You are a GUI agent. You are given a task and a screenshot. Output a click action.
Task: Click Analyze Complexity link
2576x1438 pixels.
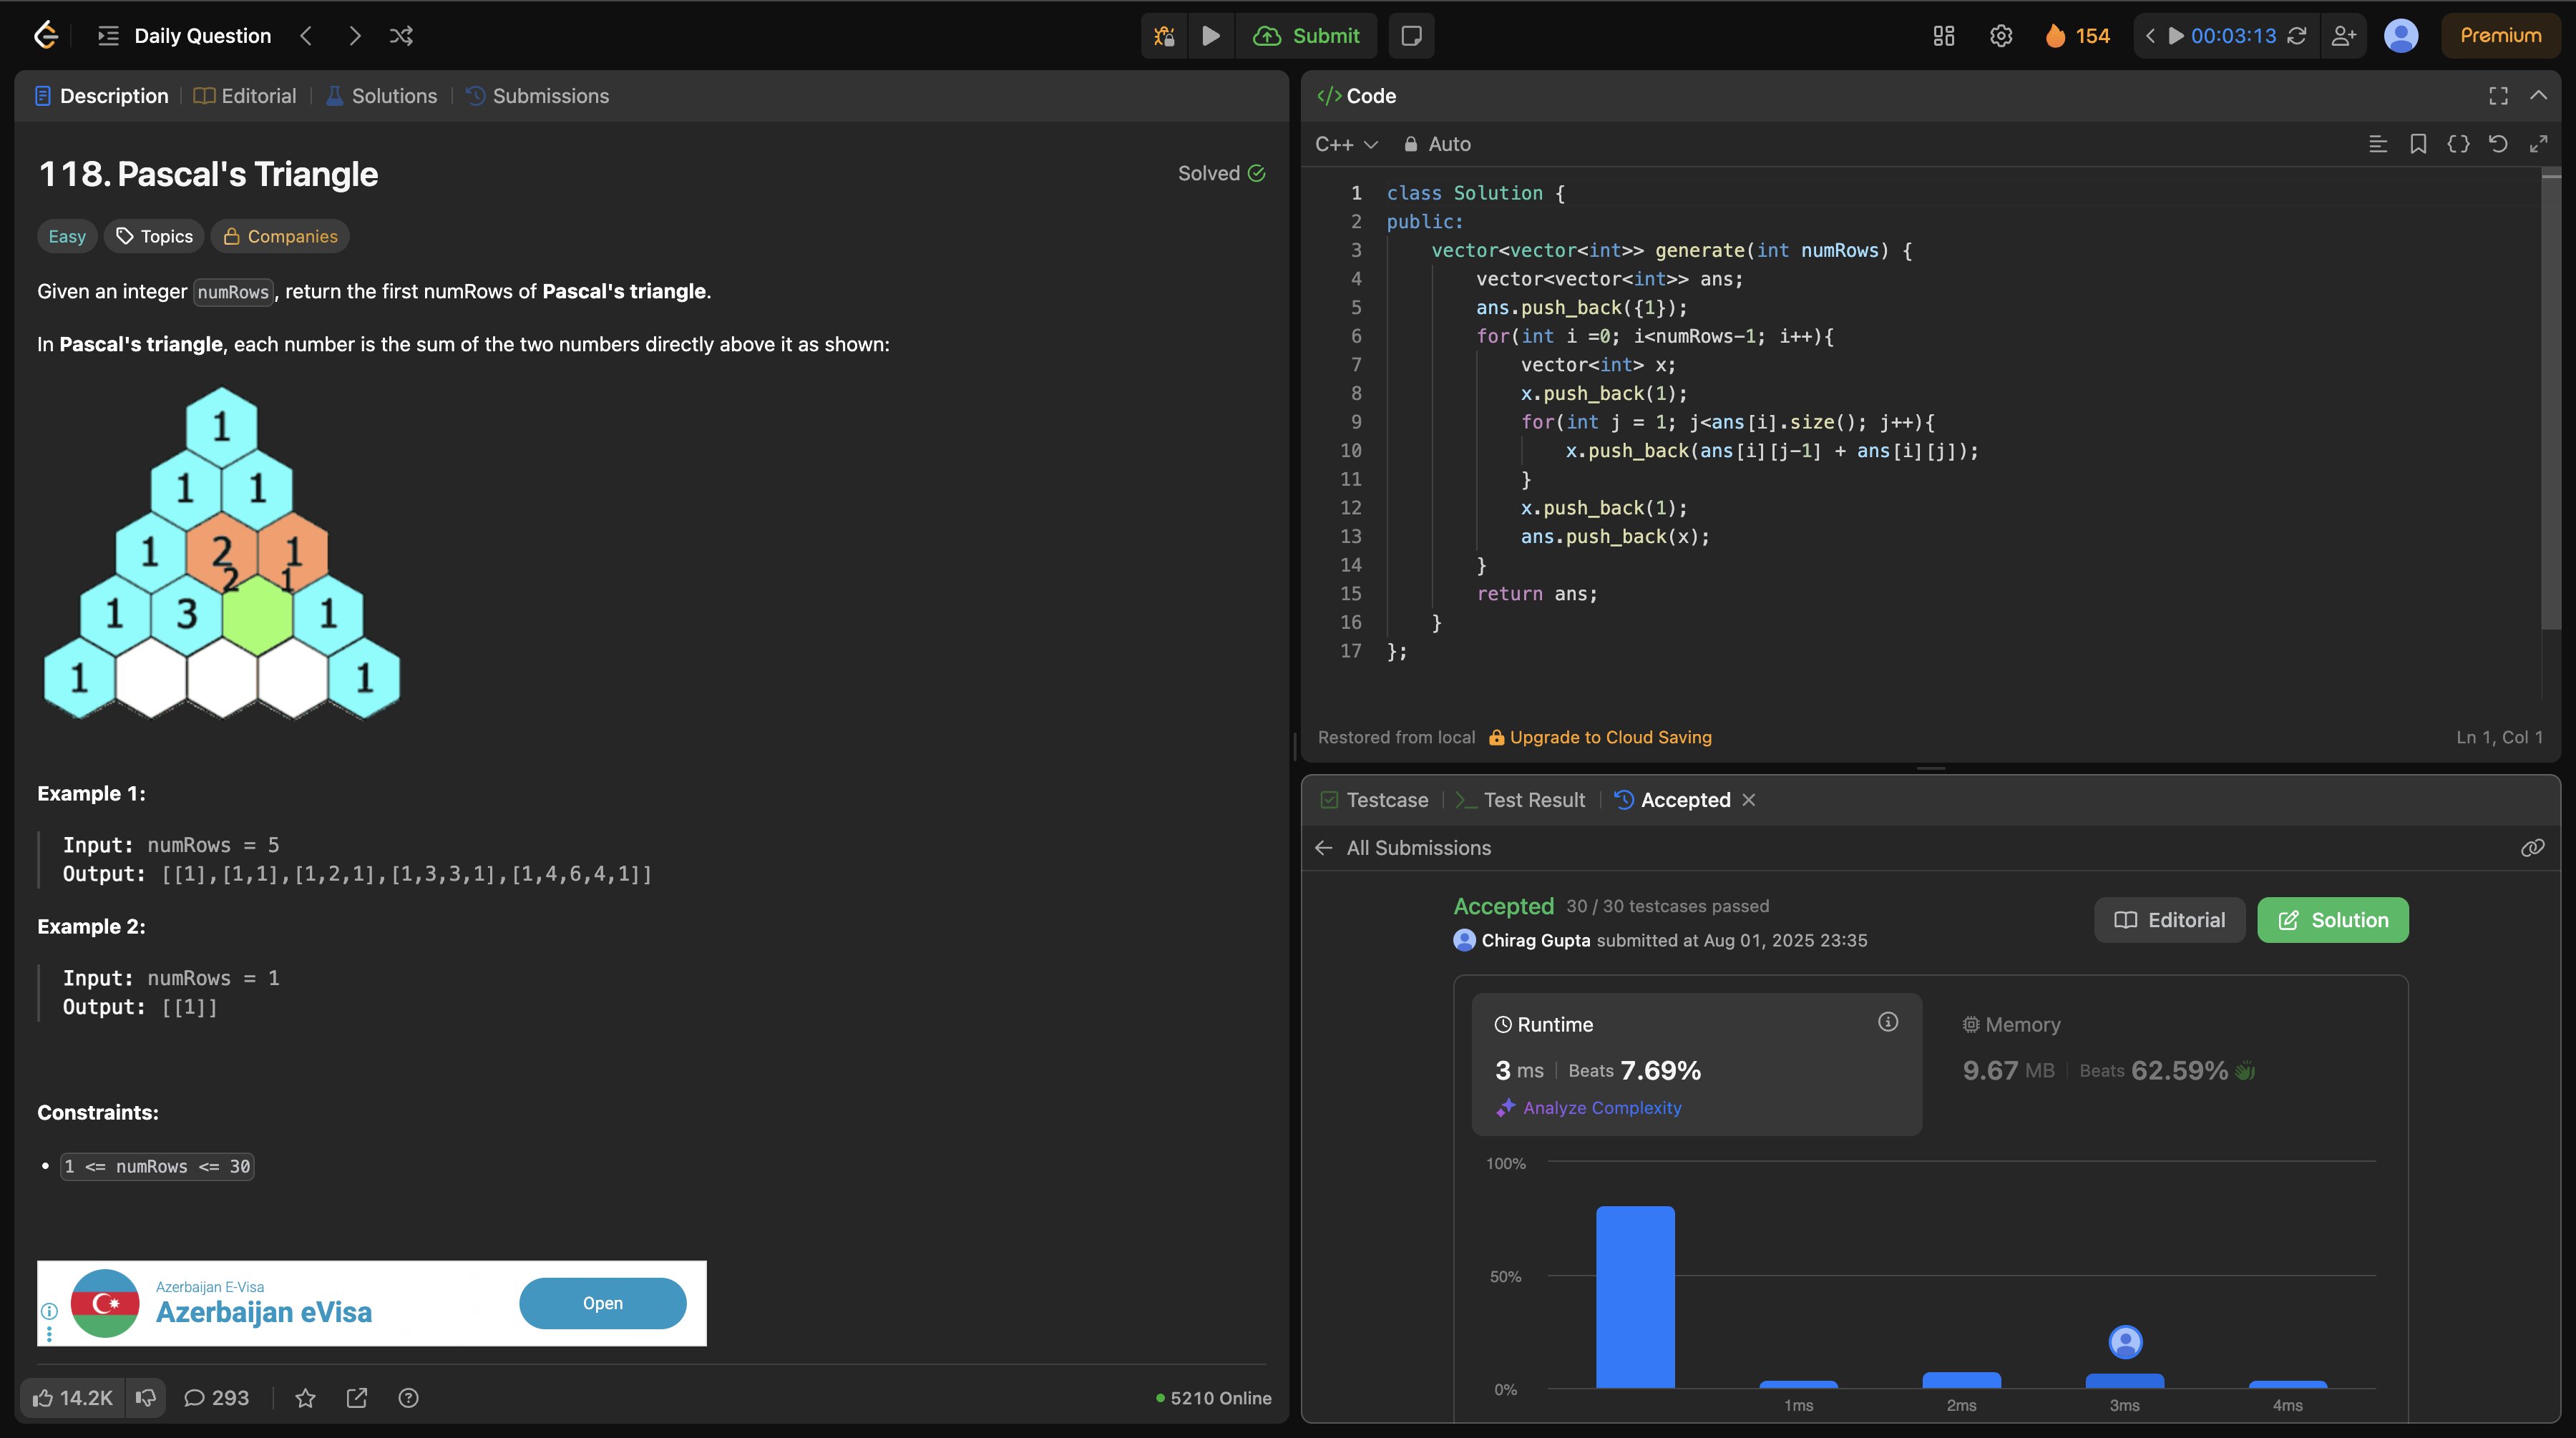click(x=1601, y=1108)
